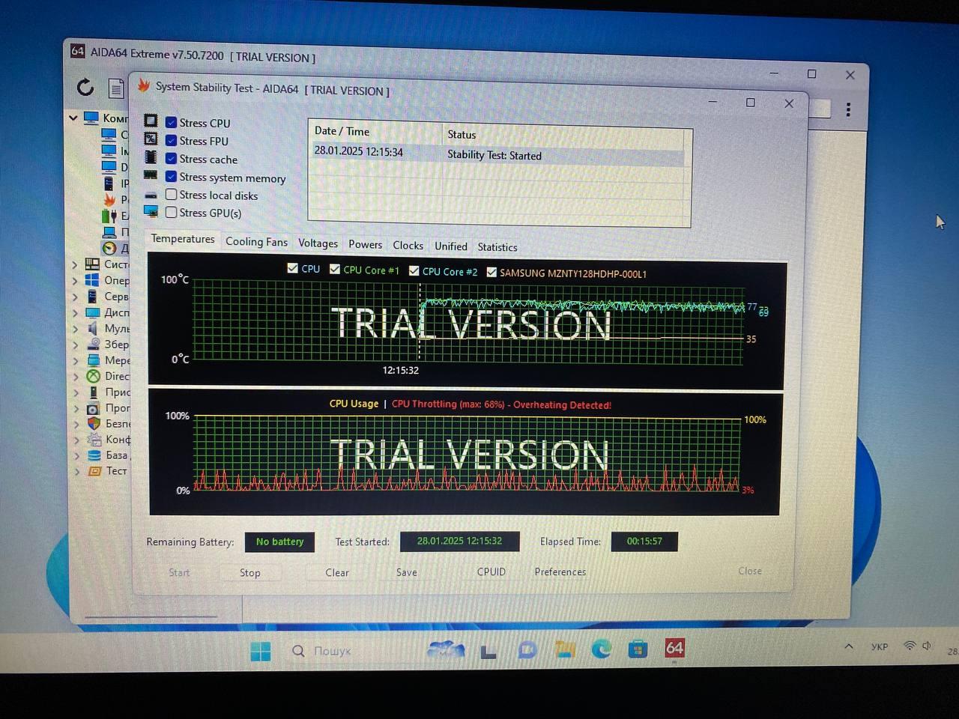Viewport: 959px width, 719px height.
Task: Expand the Сист tree node
Action: (x=75, y=264)
